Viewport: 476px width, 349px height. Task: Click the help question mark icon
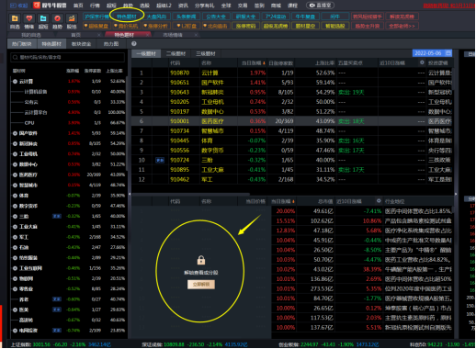tap(134, 44)
